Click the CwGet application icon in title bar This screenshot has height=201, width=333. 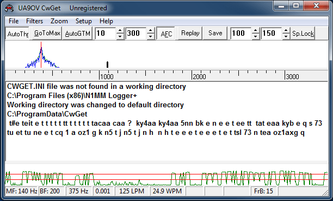[9, 8]
